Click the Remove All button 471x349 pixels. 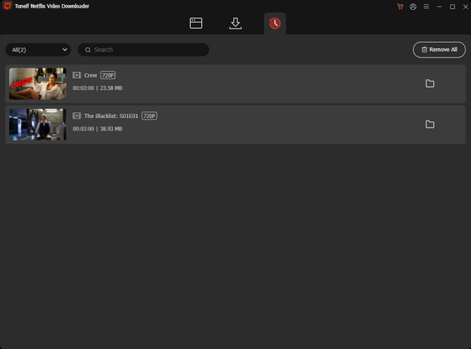click(439, 50)
